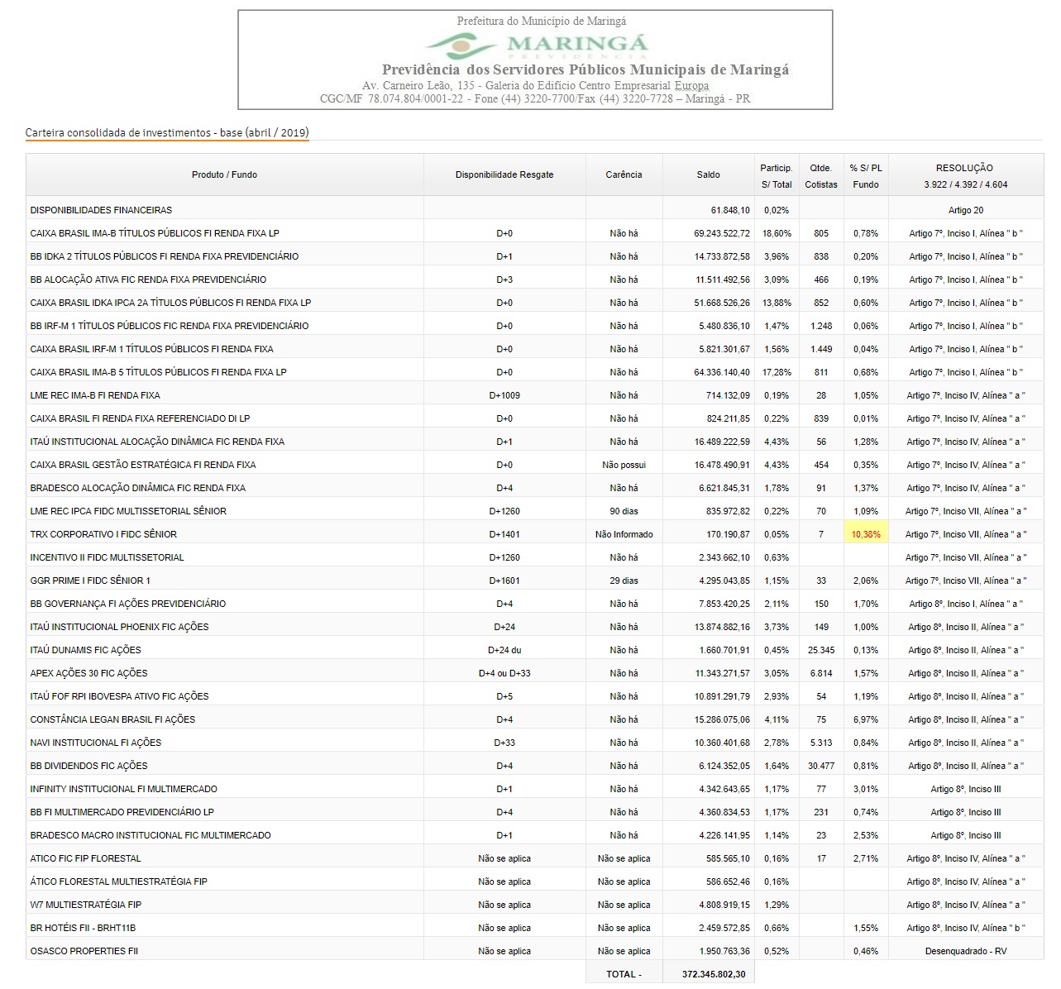Click the Maringá Previdência logo
1061x989 pixels.
[x=536, y=45]
